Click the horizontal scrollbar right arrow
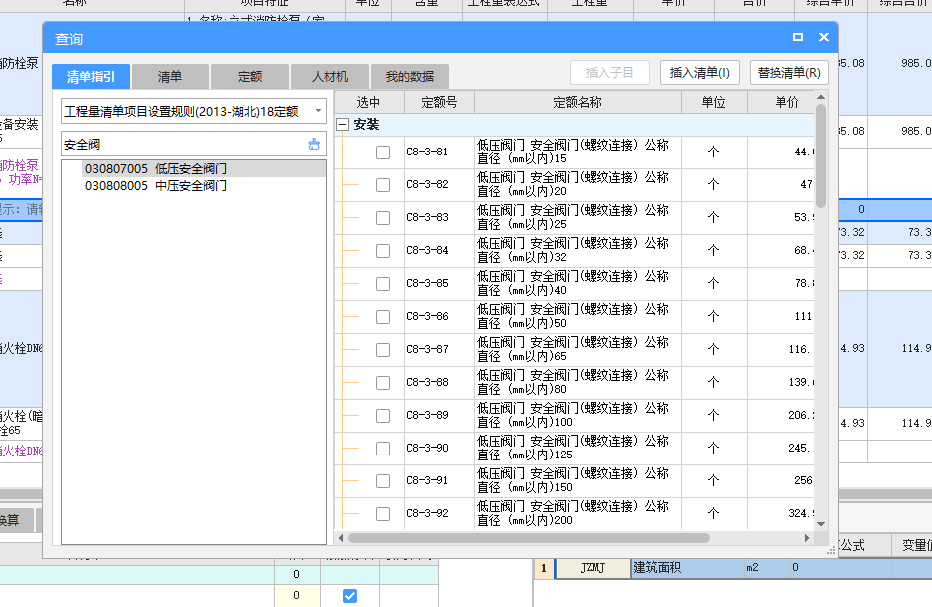Screen dimensions: 932x607 coord(807,538)
